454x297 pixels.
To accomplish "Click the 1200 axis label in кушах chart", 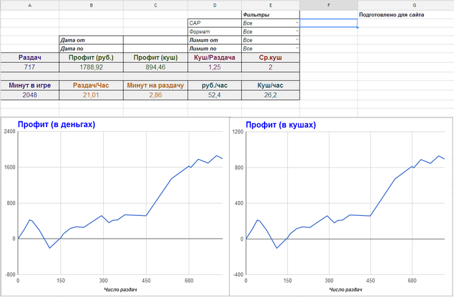I will pos(238,132).
